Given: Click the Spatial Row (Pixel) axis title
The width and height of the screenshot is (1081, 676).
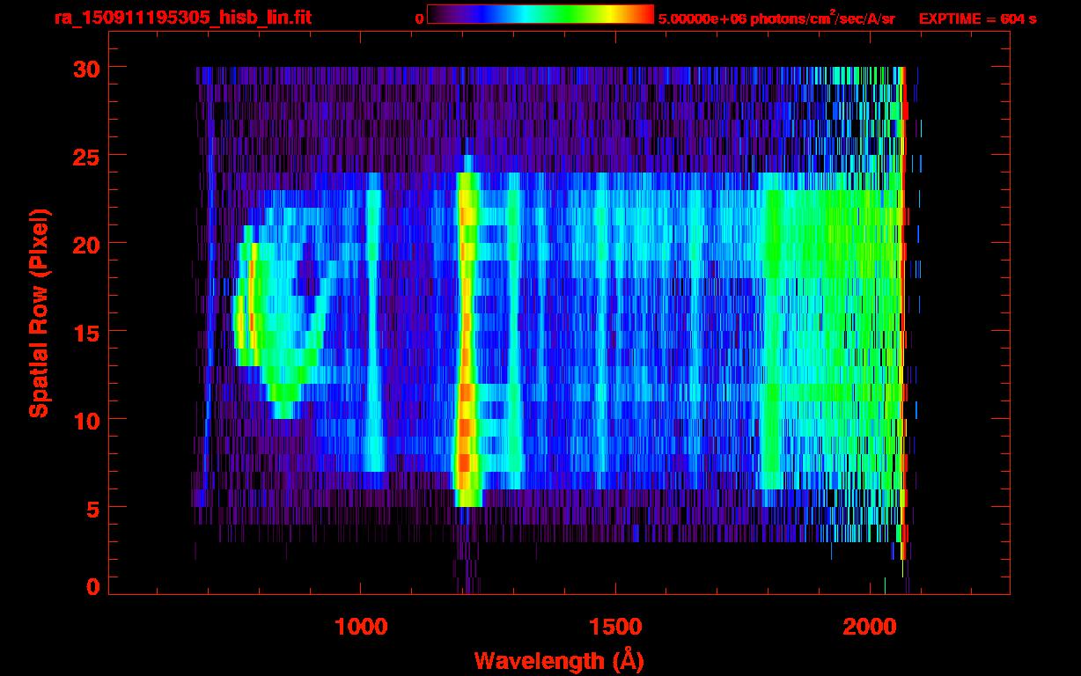Looking at the screenshot, I should [39, 312].
